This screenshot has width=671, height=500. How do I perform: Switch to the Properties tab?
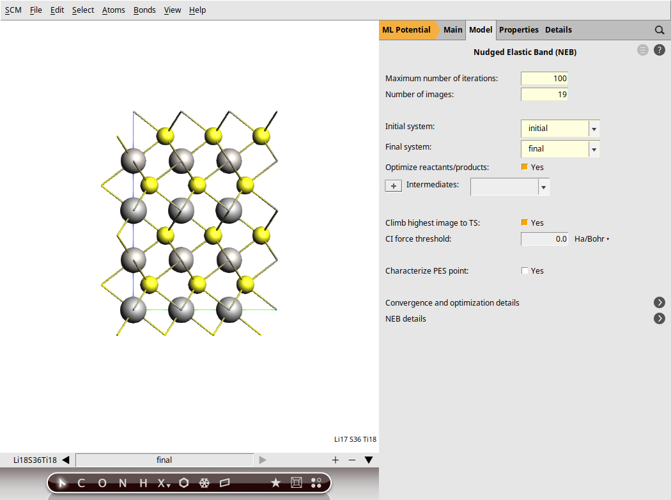click(x=519, y=29)
